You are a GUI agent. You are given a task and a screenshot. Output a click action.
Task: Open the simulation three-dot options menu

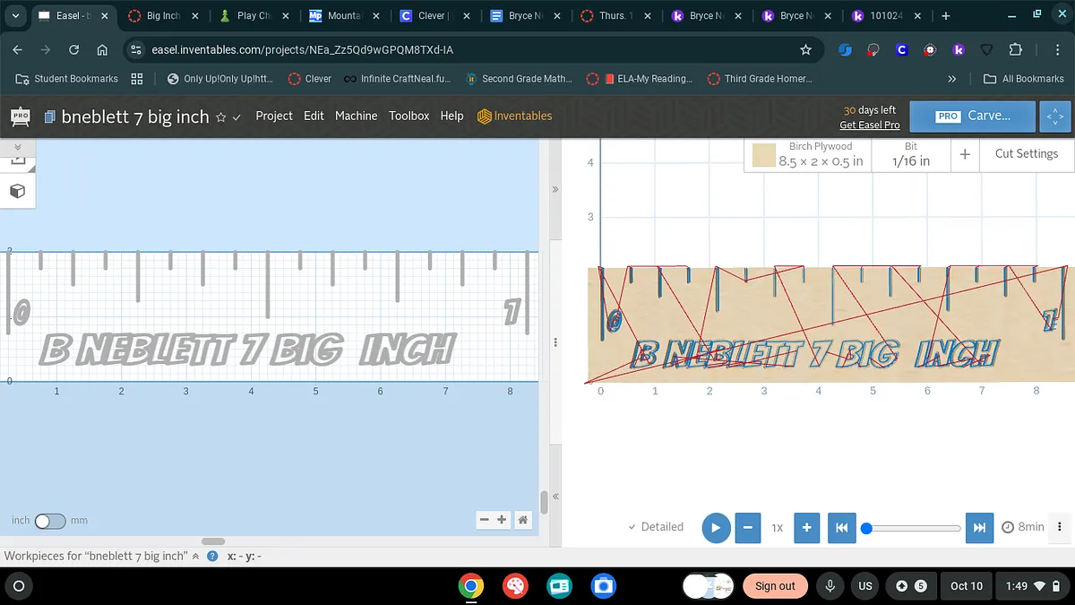pyautogui.click(x=1060, y=527)
